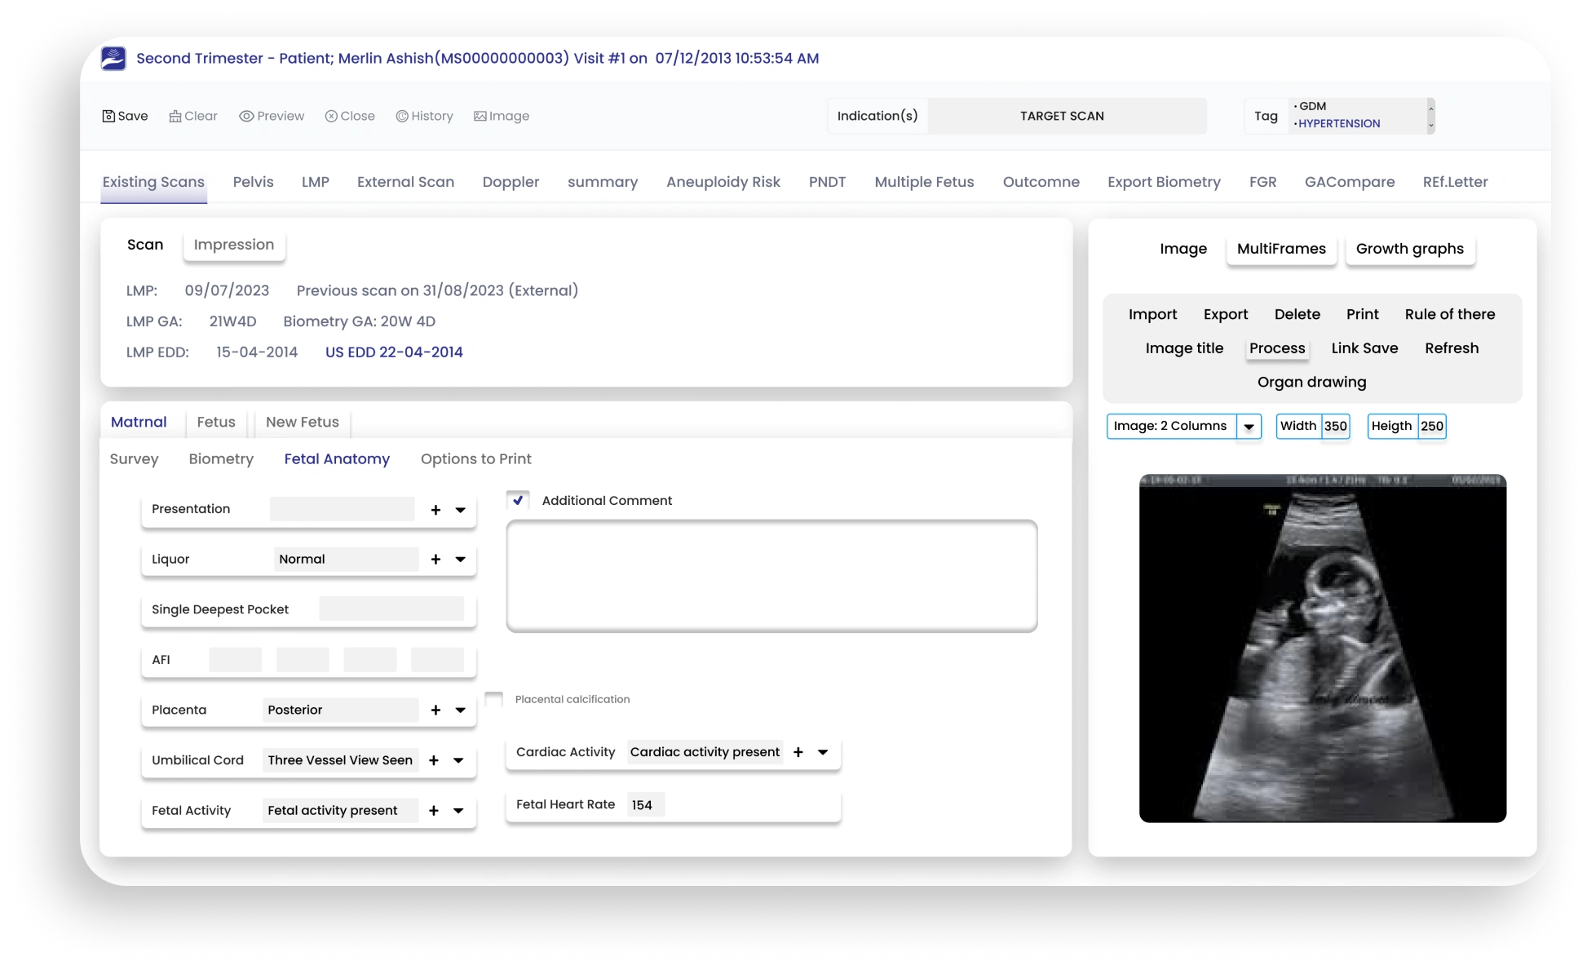Open the Presentation dropdown arrow
The height and width of the screenshot is (965, 1587).
460,510
